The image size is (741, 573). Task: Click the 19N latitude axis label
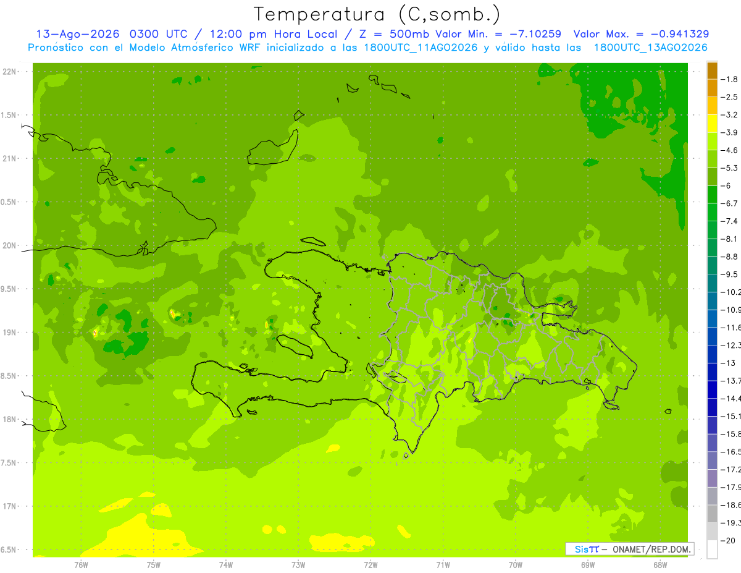10,333
